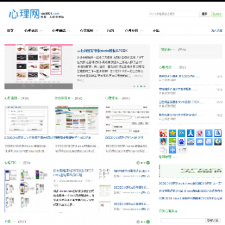Click the gray previous arrow in bottom section
The width and height of the screenshot is (225, 225).
pos(137,222)
